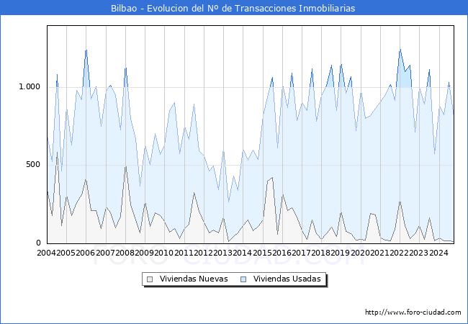Click the x-axis year label 2021
The image size is (468, 324).
tap(380, 253)
